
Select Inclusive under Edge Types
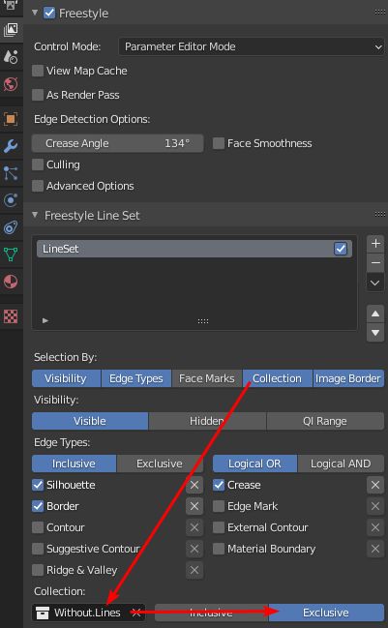tap(75, 464)
